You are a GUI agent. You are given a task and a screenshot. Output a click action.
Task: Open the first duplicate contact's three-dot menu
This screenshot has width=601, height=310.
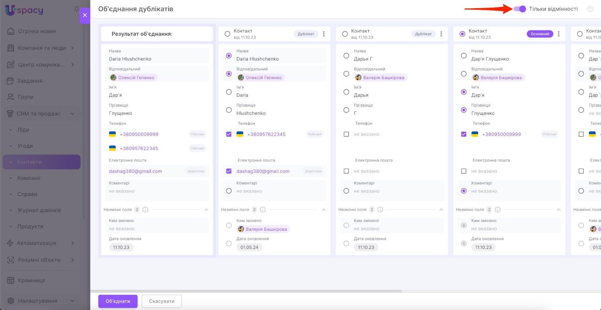(324, 34)
